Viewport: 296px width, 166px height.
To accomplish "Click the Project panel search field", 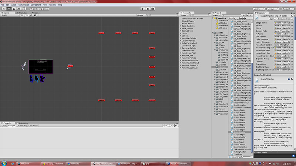I will (232, 15).
